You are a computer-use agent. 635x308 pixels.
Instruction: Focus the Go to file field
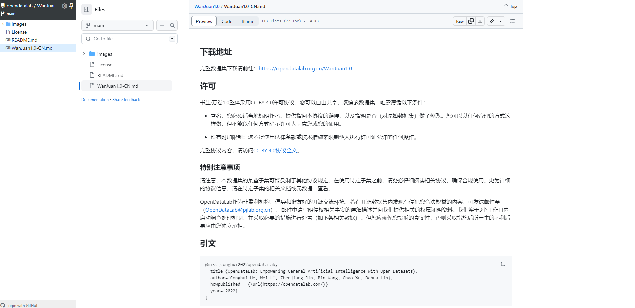[x=130, y=39]
